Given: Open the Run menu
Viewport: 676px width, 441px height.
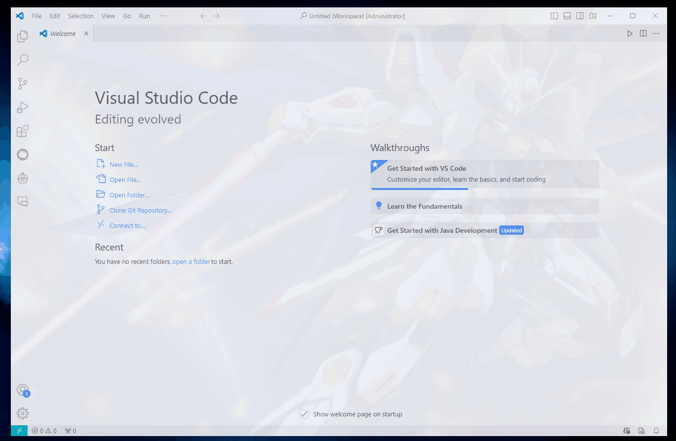Looking at the screenshot, I should (144, 16).
